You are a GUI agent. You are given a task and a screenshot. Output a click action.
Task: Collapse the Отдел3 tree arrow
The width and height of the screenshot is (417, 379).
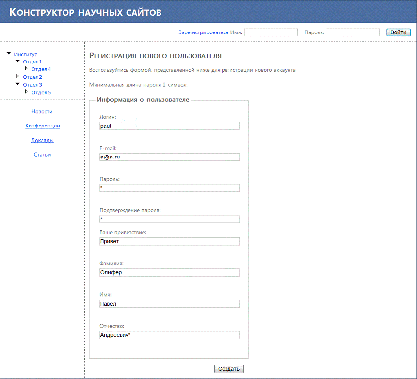18,84
